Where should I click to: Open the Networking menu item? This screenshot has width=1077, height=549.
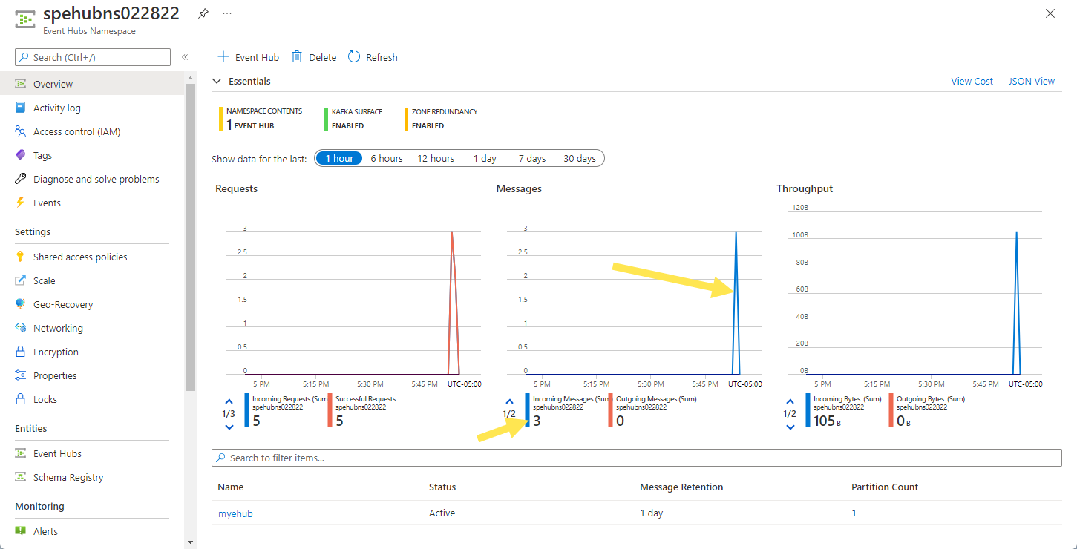[58, 328]
